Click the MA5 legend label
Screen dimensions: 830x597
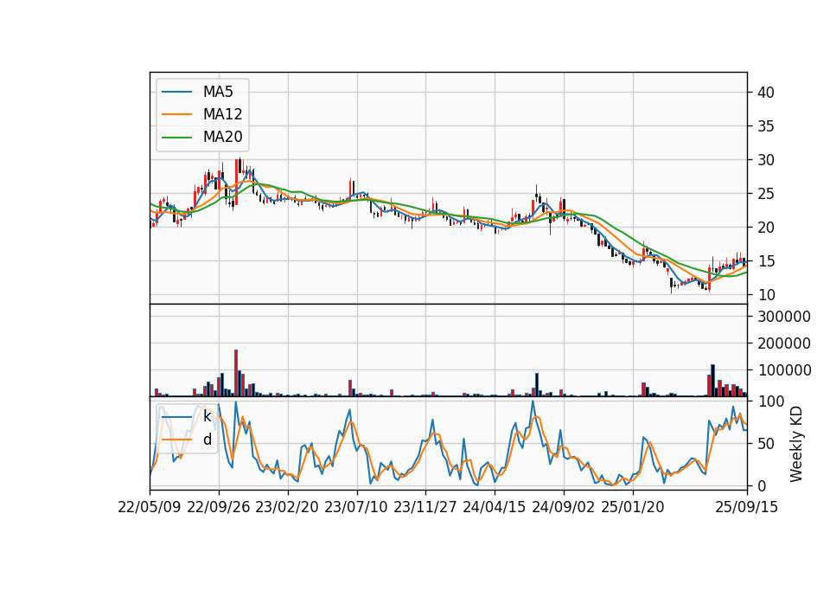coord(218,92)
